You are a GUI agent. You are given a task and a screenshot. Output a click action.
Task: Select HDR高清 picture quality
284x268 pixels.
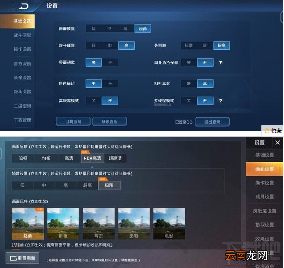click(x=92, y=159)
